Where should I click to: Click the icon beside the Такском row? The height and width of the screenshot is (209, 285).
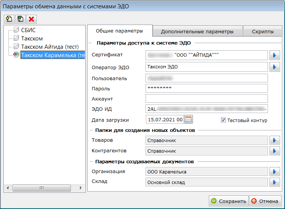(x=16, y=38)
